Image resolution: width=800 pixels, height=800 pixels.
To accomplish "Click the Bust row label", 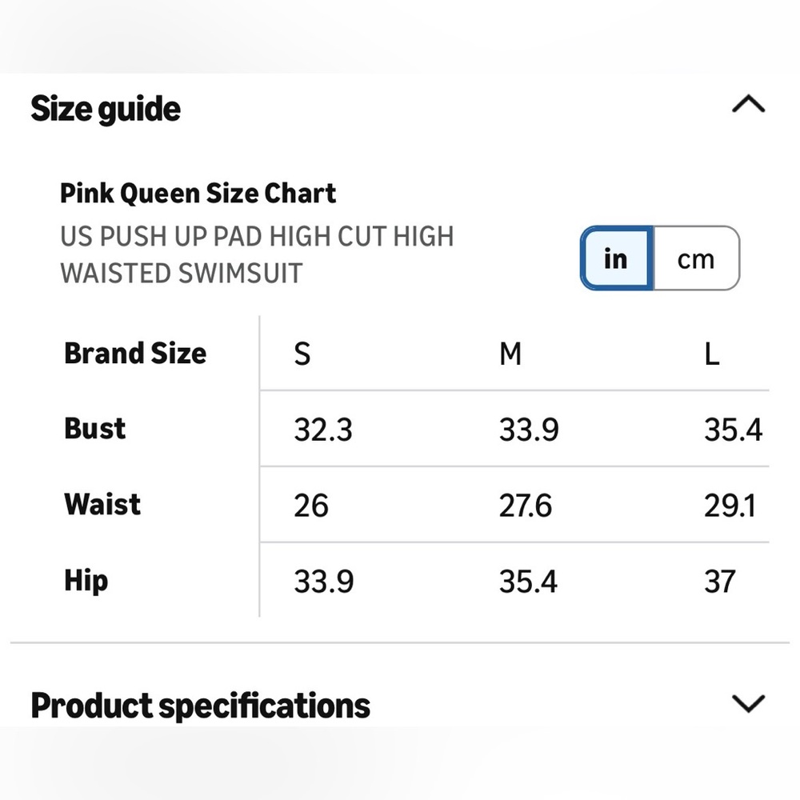I will [x=95, y=429].
